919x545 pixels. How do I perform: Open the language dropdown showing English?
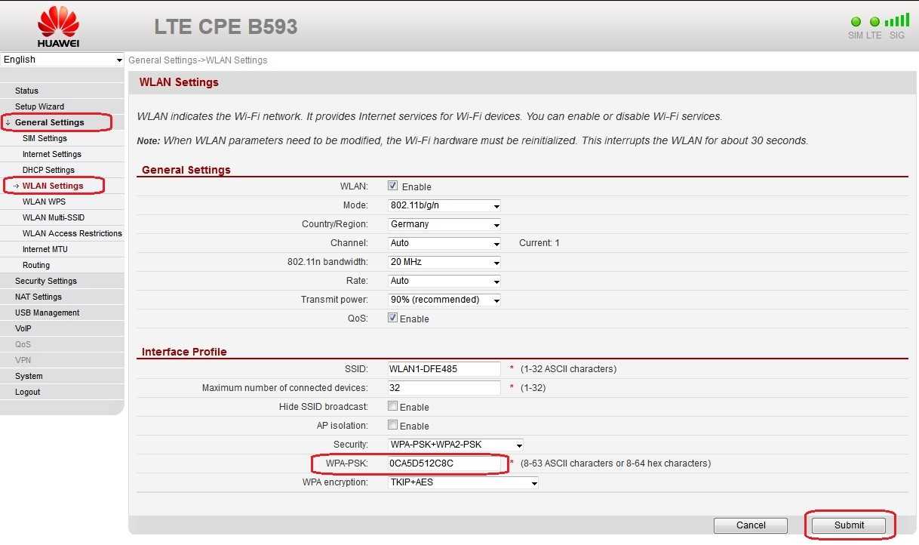(62, 60)
